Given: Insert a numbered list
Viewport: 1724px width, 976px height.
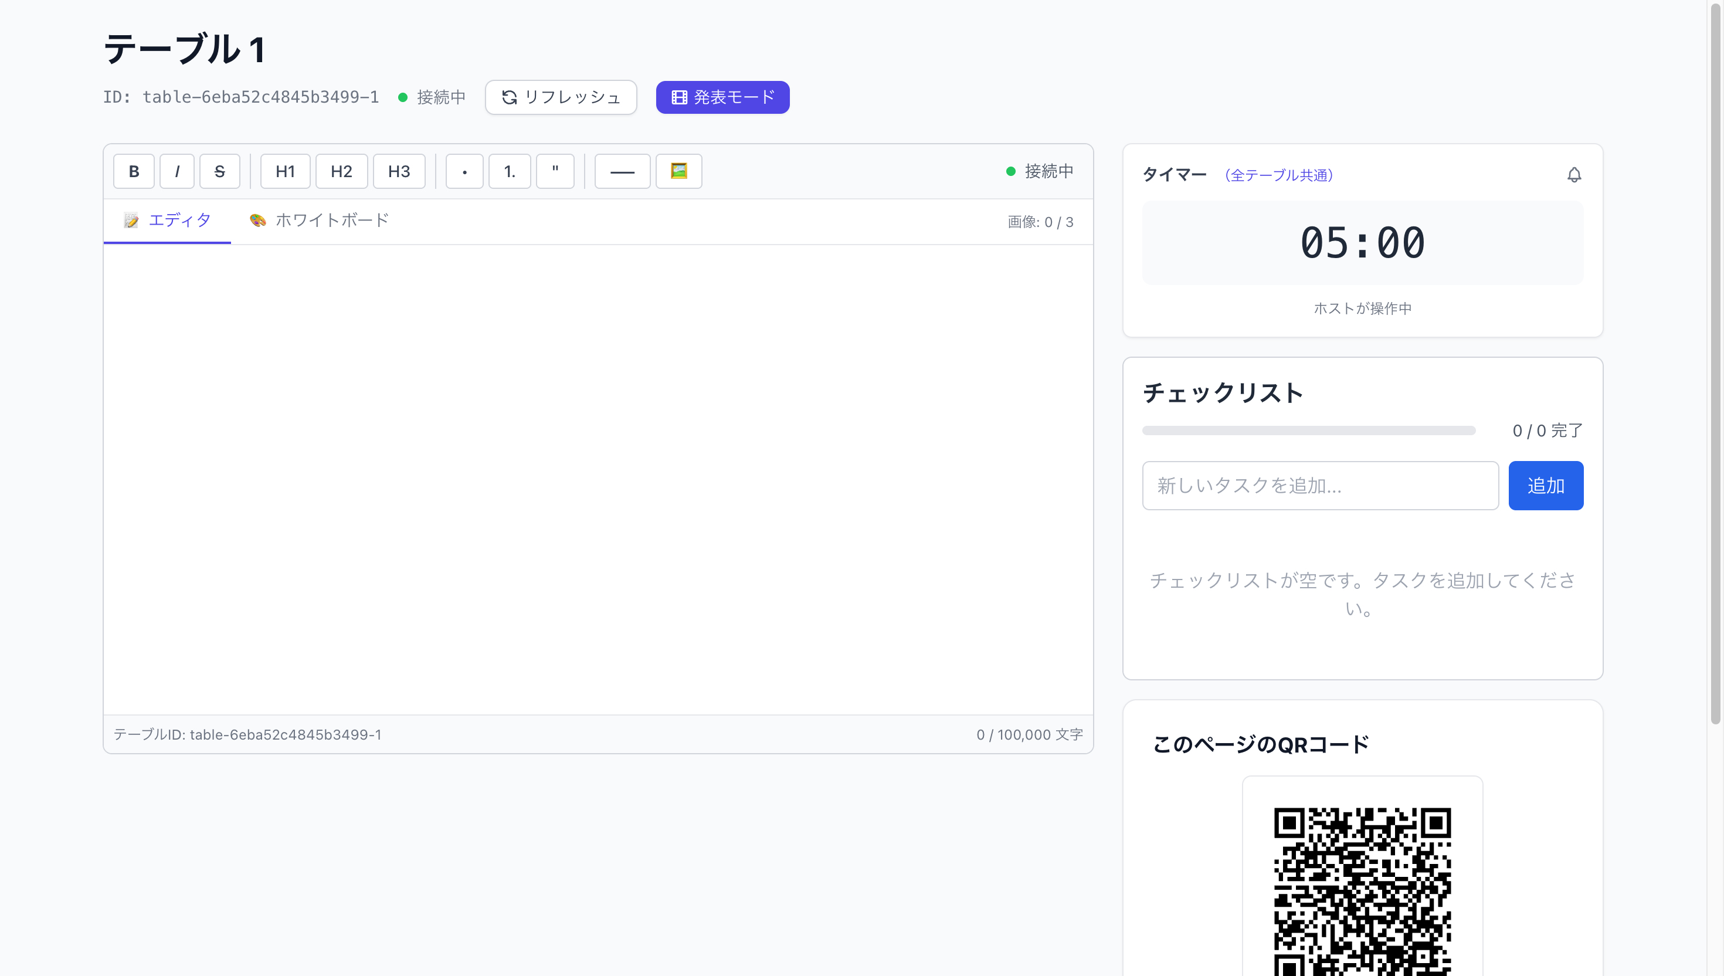Looking at the screenshot, I should pos(509,171).
